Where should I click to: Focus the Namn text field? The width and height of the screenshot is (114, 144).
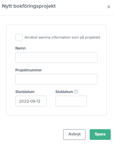click(x=56, y=57)
